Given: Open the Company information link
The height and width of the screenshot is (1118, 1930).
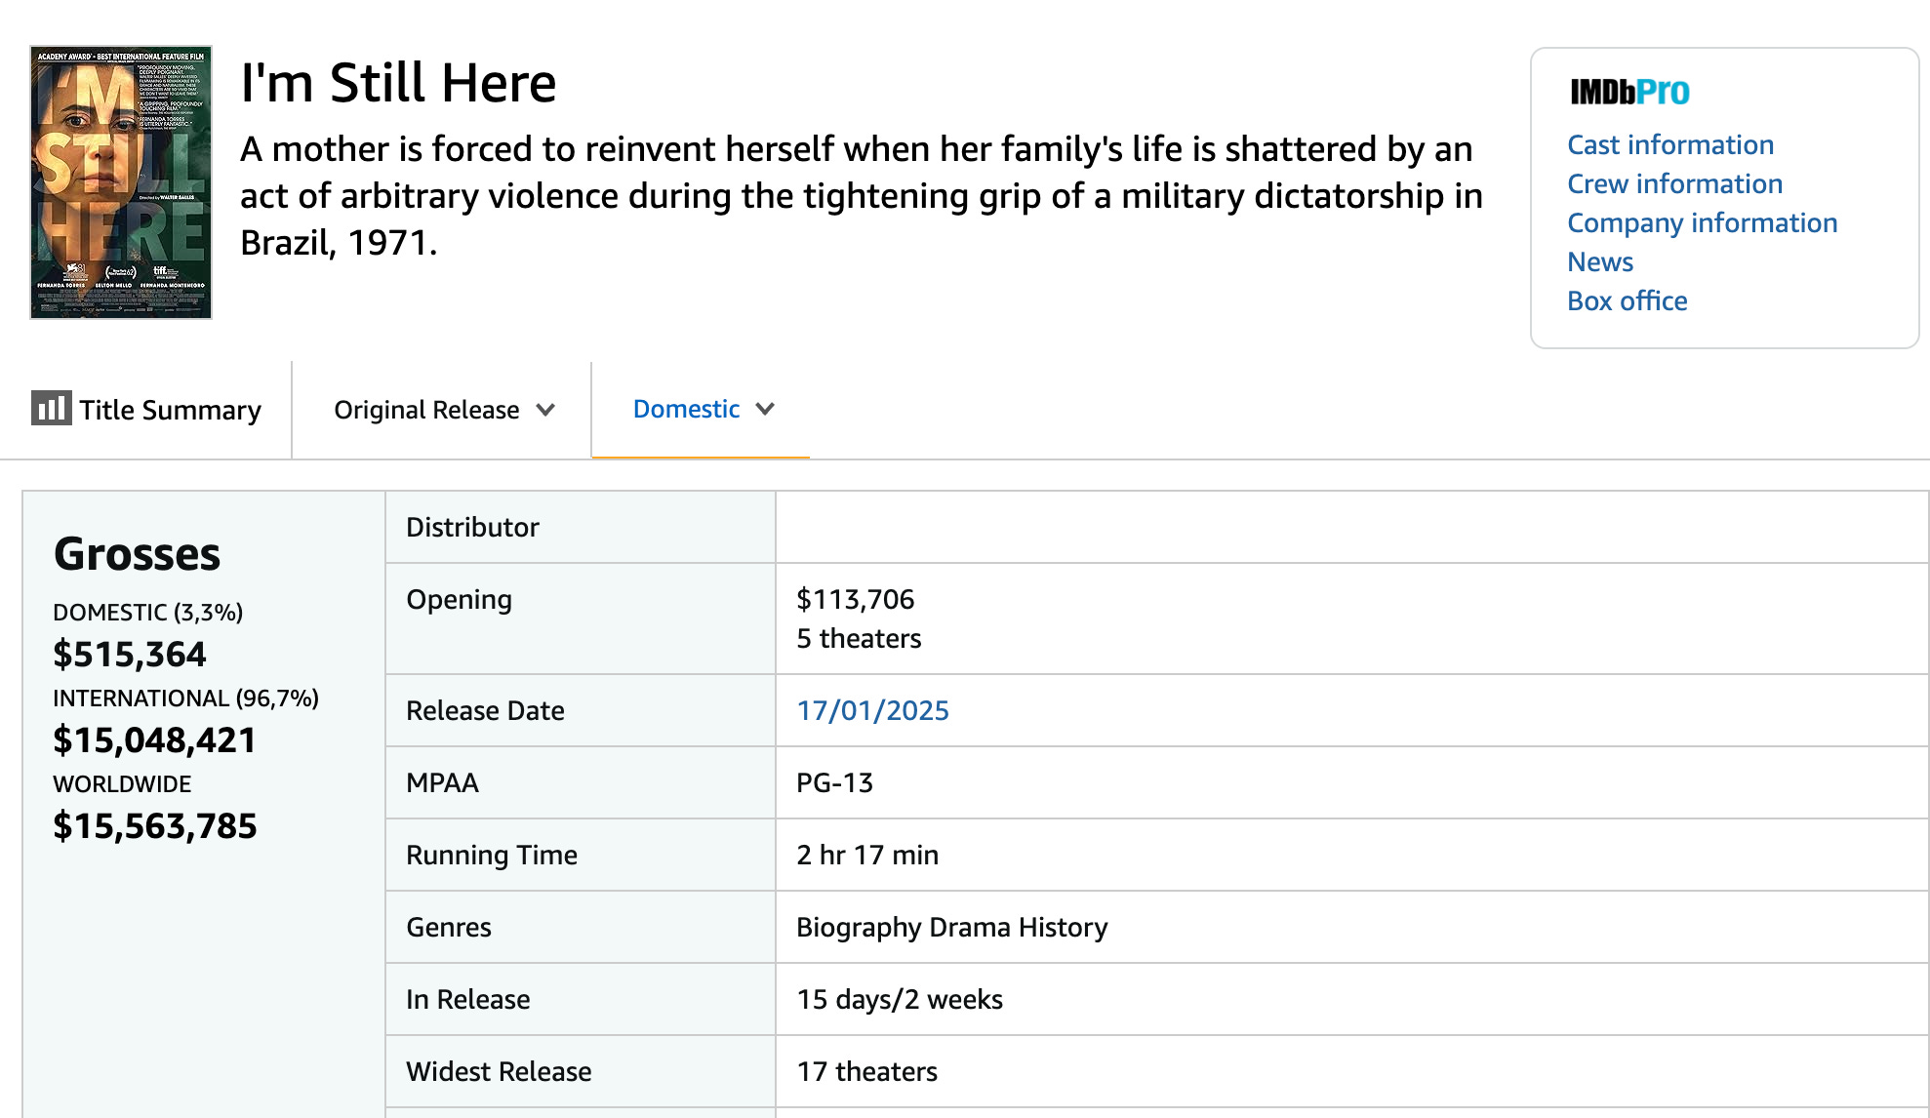Looking at the screenshot, I should click(1702, 222).
